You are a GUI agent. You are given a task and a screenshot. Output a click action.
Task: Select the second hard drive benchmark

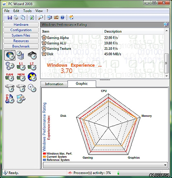(x=21, y=88)
